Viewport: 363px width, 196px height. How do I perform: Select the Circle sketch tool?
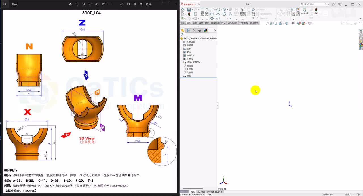tap(218, 10)
